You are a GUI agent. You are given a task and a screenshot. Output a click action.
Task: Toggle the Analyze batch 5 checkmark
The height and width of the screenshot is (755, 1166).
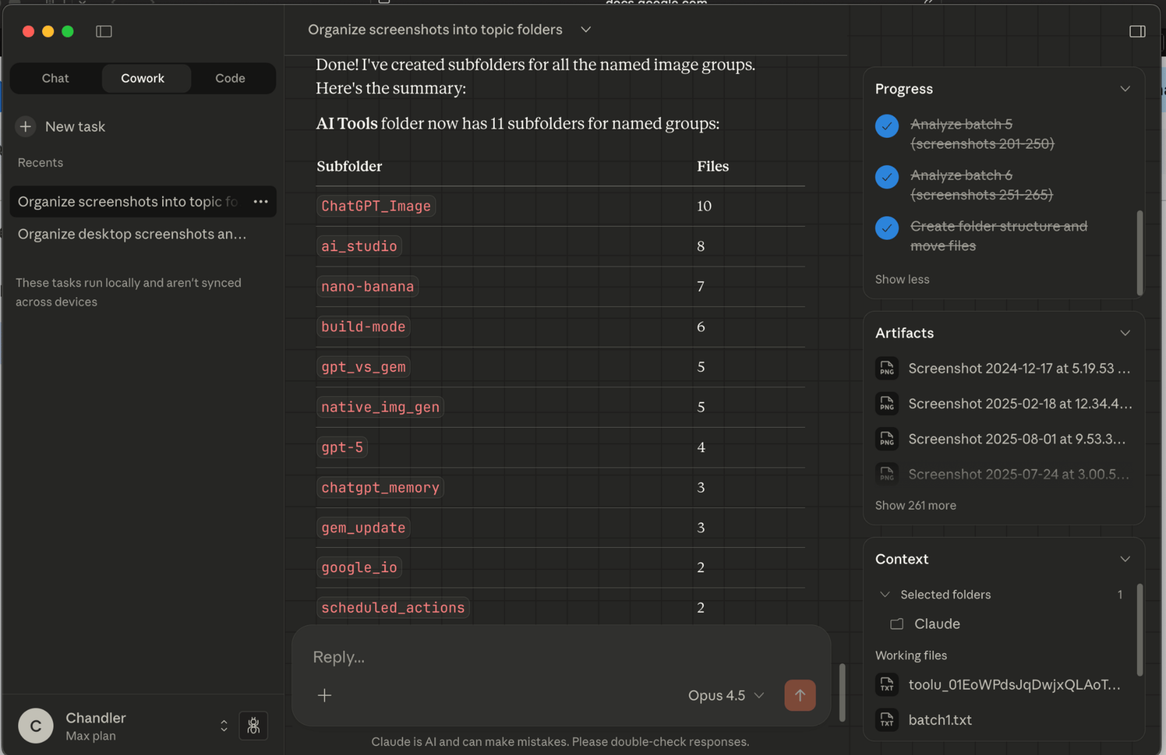(x=887, y=126)
